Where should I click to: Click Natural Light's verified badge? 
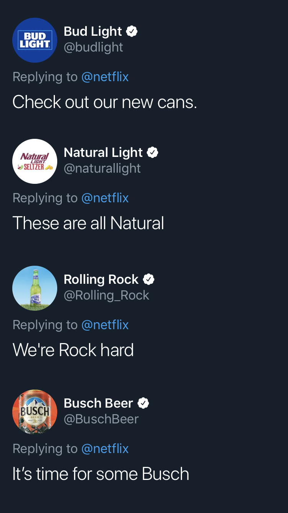tap(152, 152)
